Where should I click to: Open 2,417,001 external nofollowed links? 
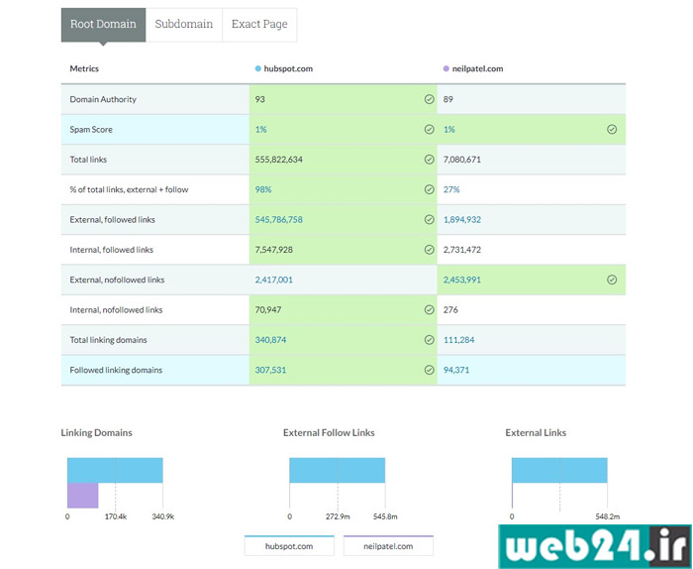(x=273, y=281)
